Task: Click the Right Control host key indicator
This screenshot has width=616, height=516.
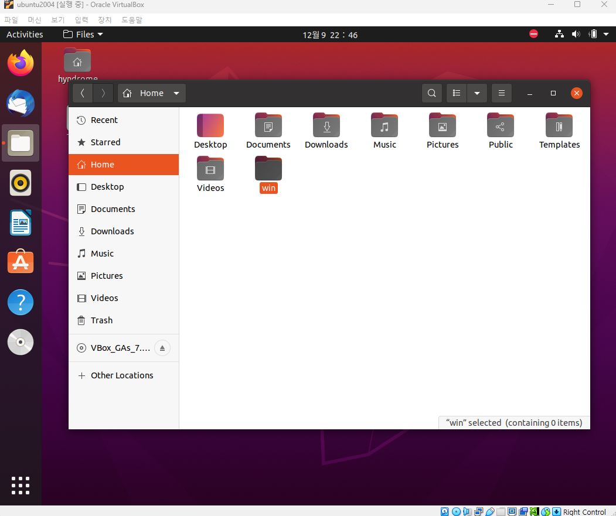Action: pos(584,512)
